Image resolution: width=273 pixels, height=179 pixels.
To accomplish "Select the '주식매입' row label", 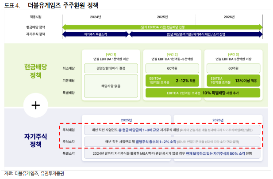I will tap(69, 130).
